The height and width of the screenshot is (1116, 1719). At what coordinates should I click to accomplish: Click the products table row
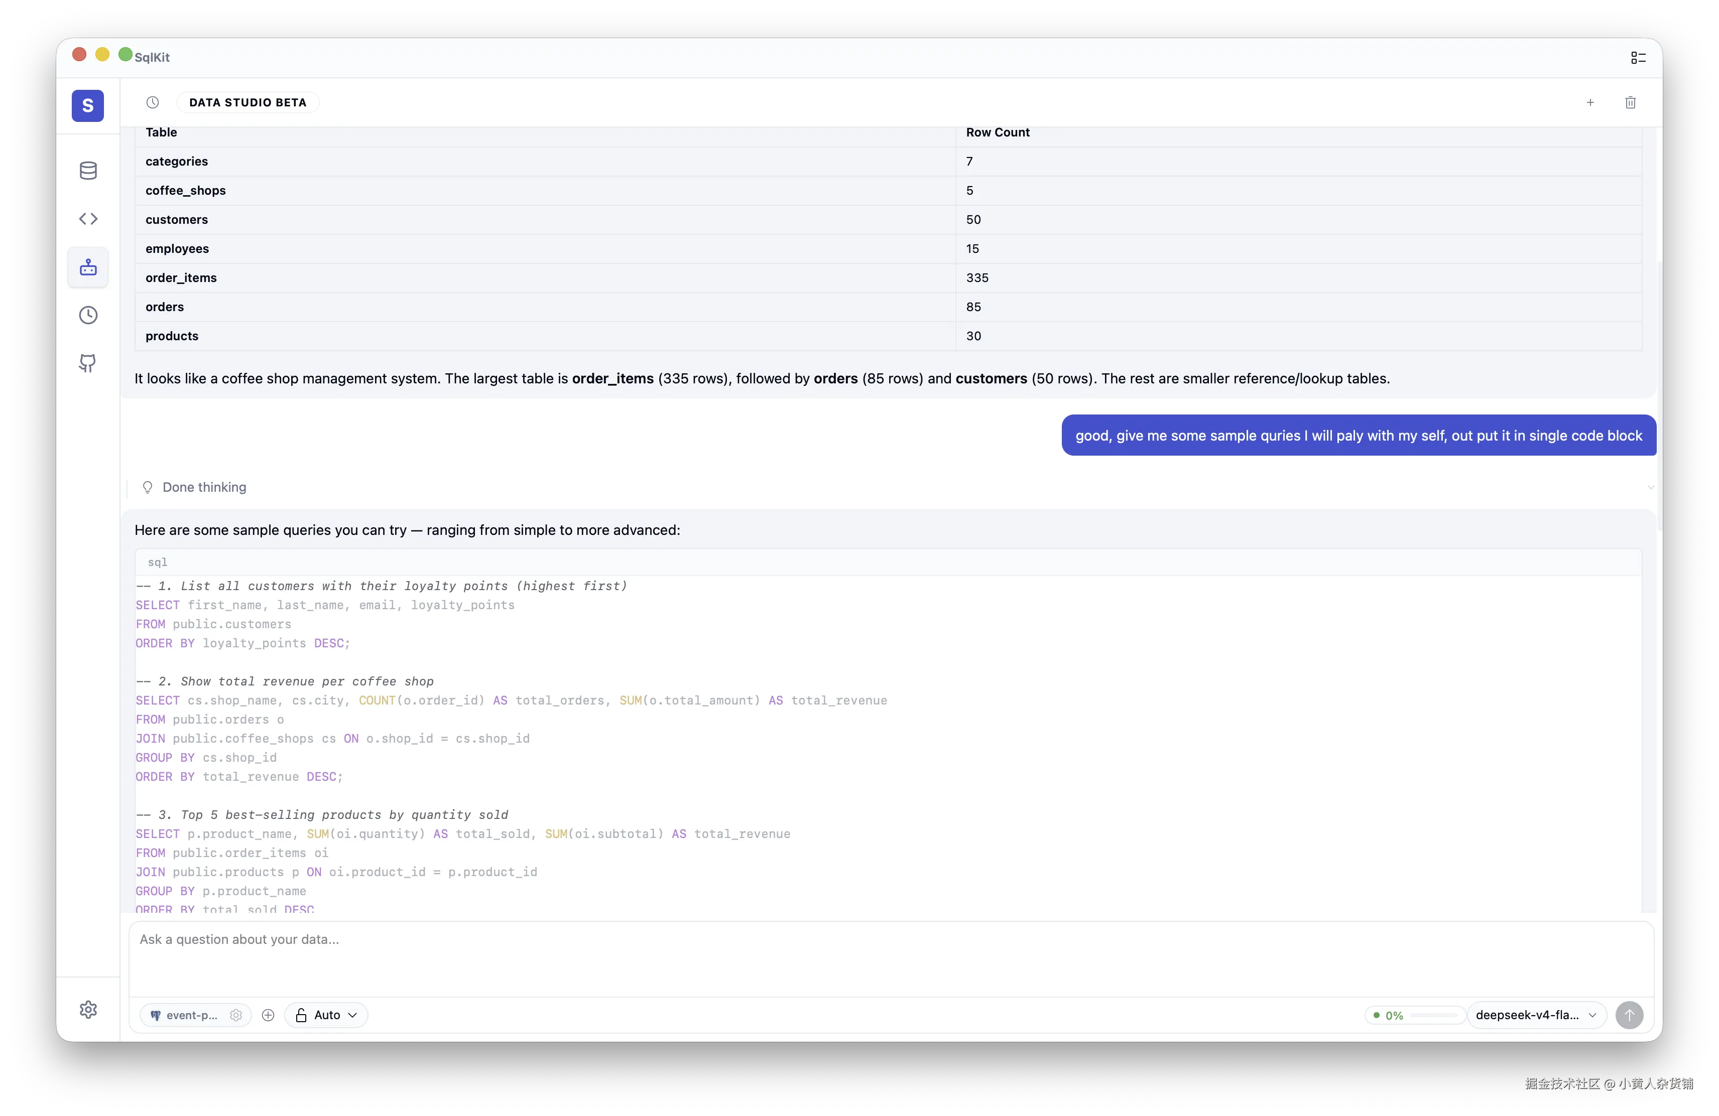click(889, 336)
